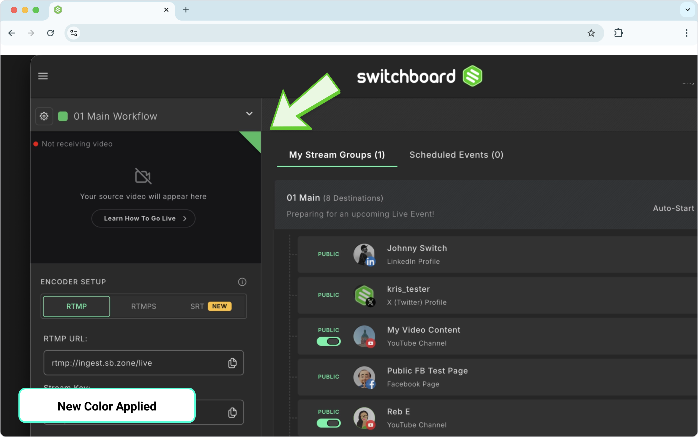
Task: Click Johnny Switch LinkedIn avatar
Action: [x=364, y=255]
